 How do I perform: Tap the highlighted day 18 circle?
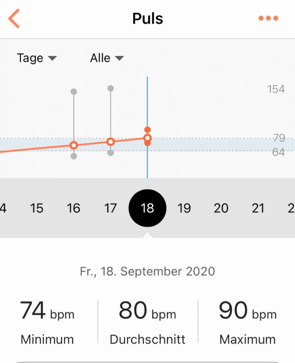pos(147,208)
